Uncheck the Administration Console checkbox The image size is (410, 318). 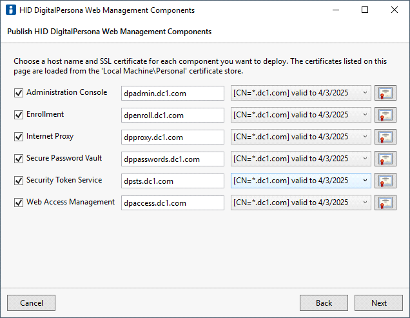point(18,93)
